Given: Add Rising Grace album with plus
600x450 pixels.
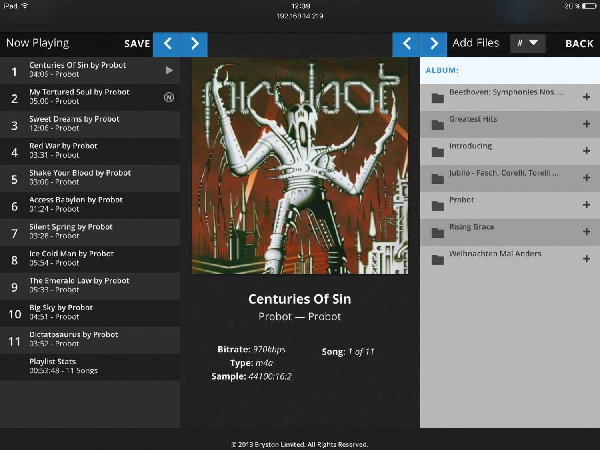Looking at the screenshot, I should (586, 232).
